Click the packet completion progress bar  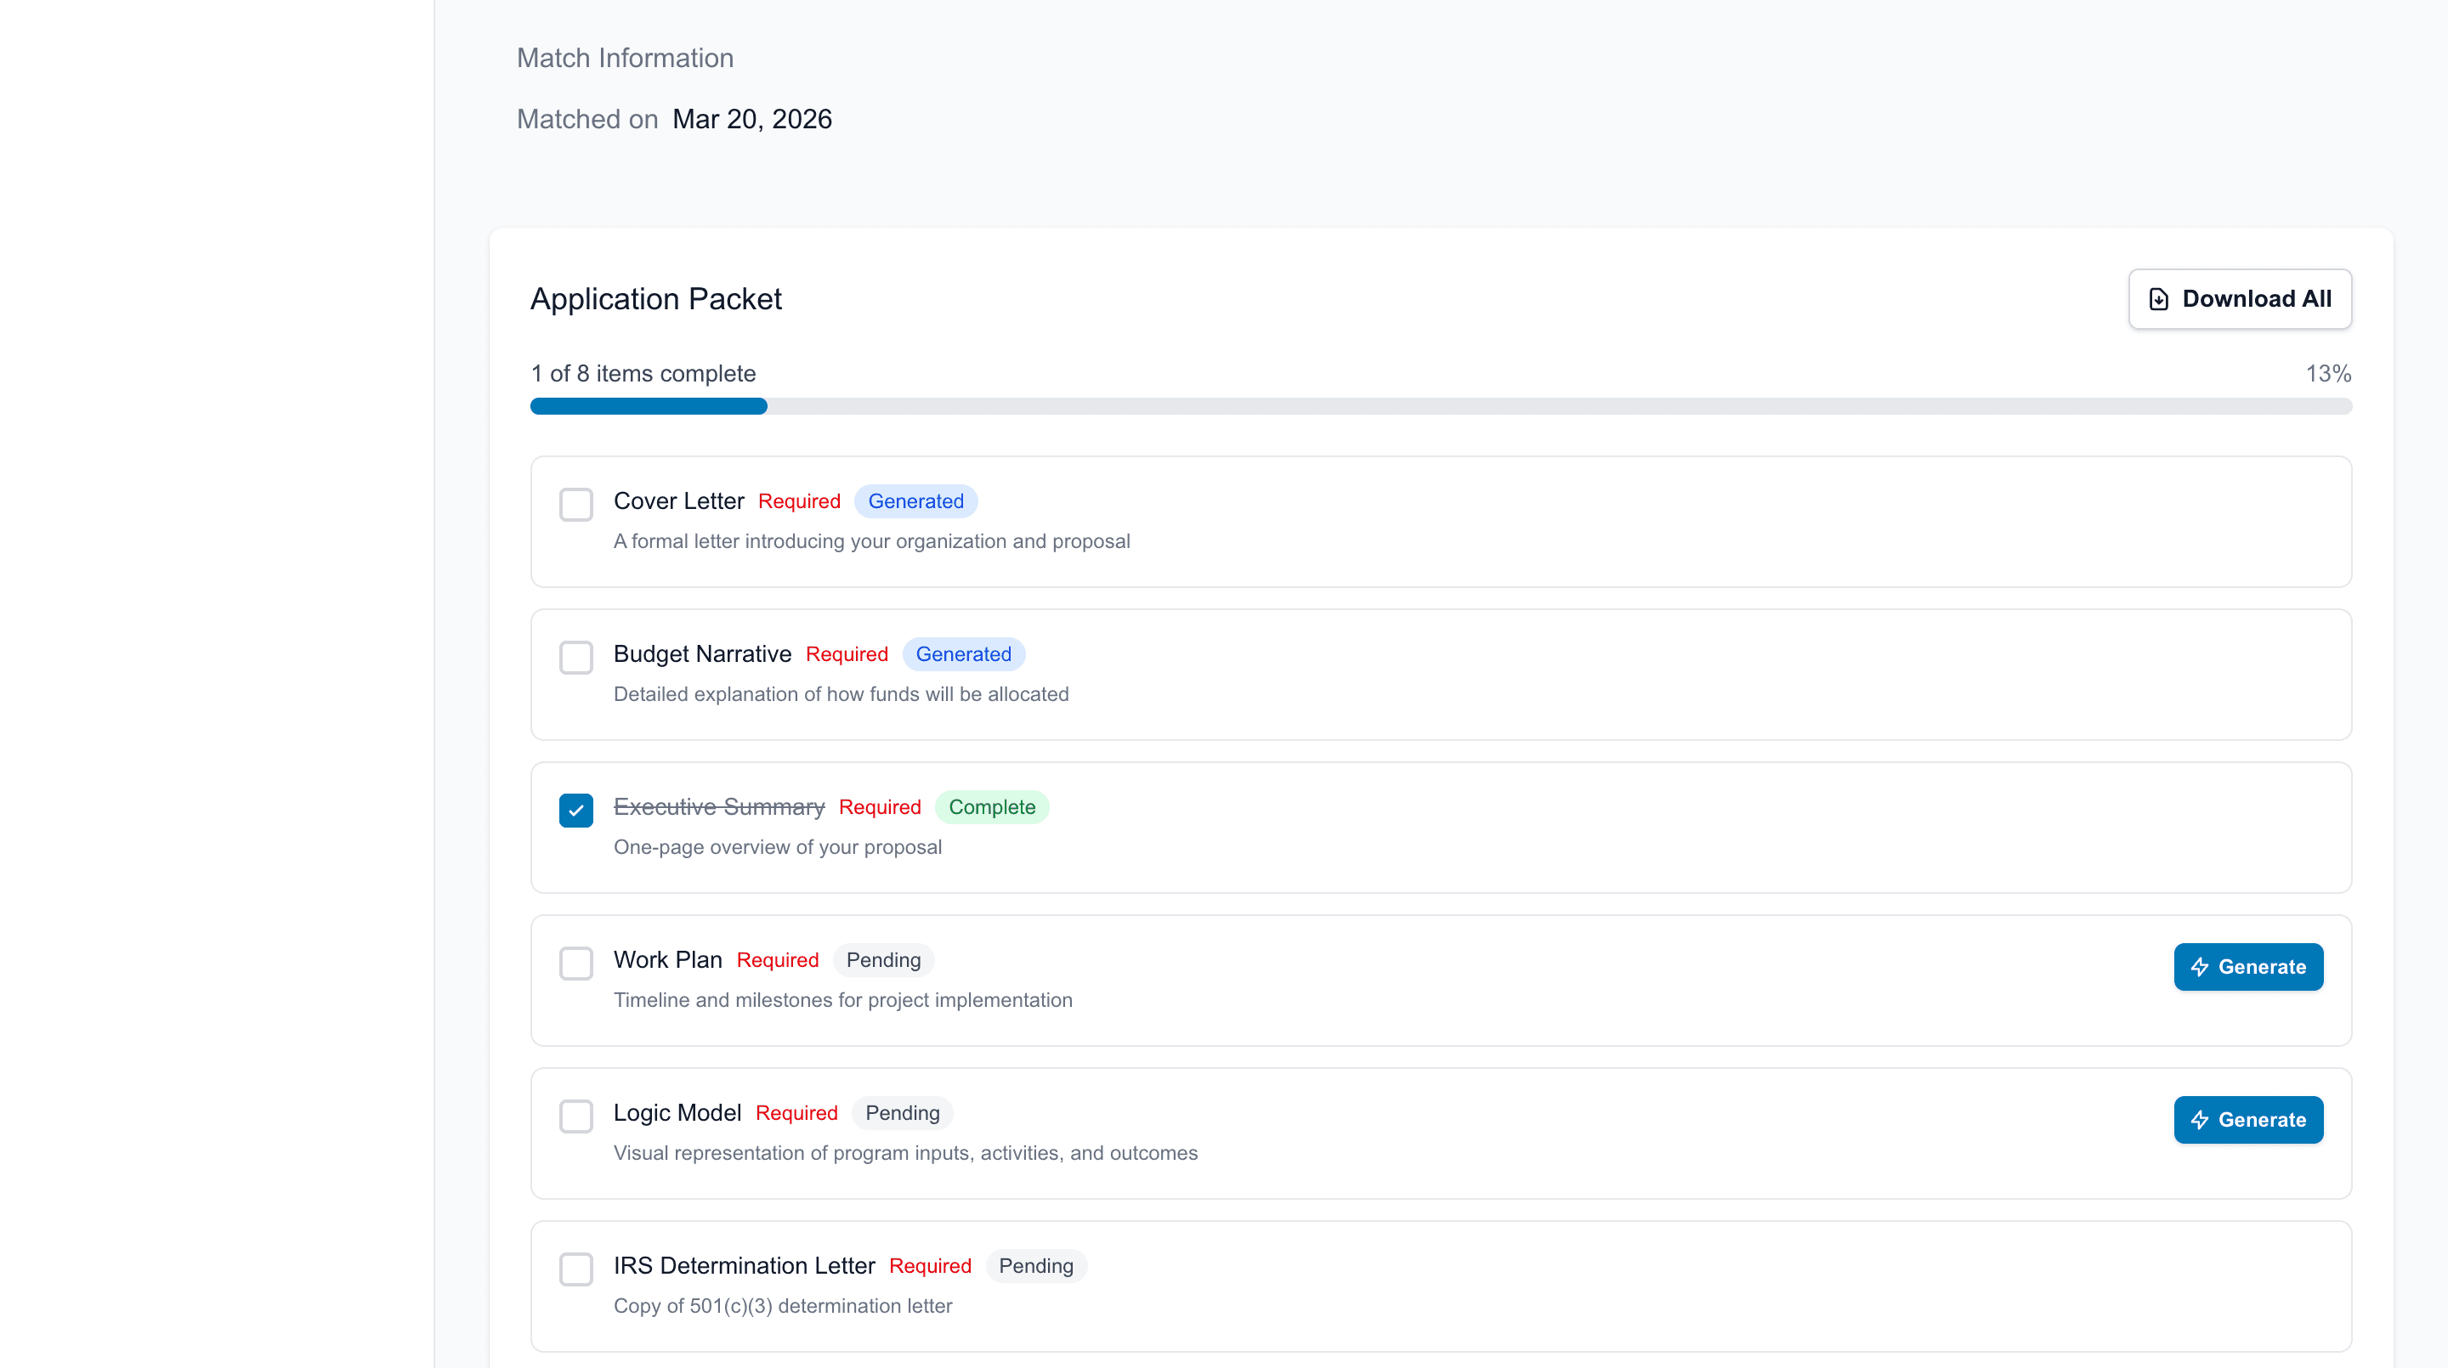(x=1441, y=405)
